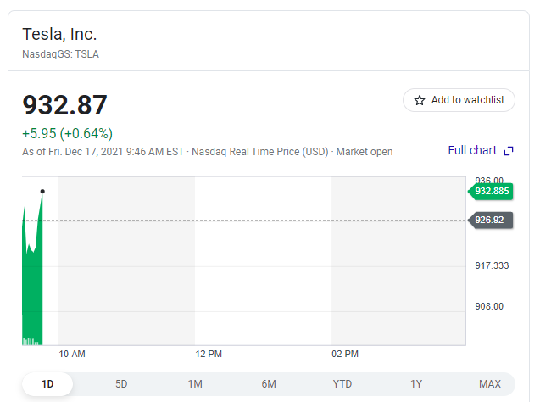Choose the 1Y time range

point(416,384)
